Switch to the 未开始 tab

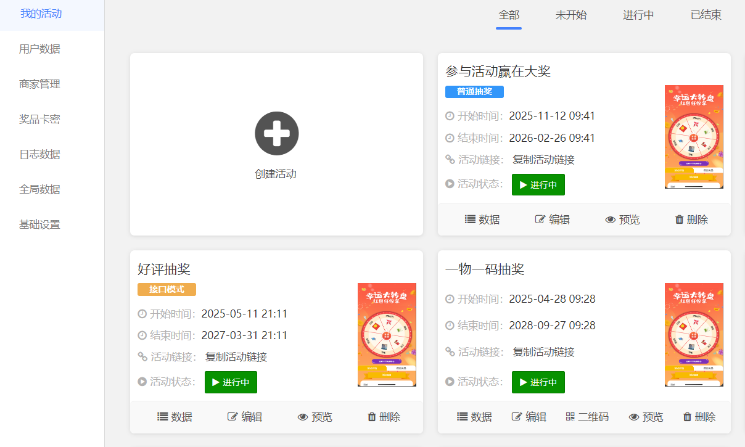click(x=571, y=15)
